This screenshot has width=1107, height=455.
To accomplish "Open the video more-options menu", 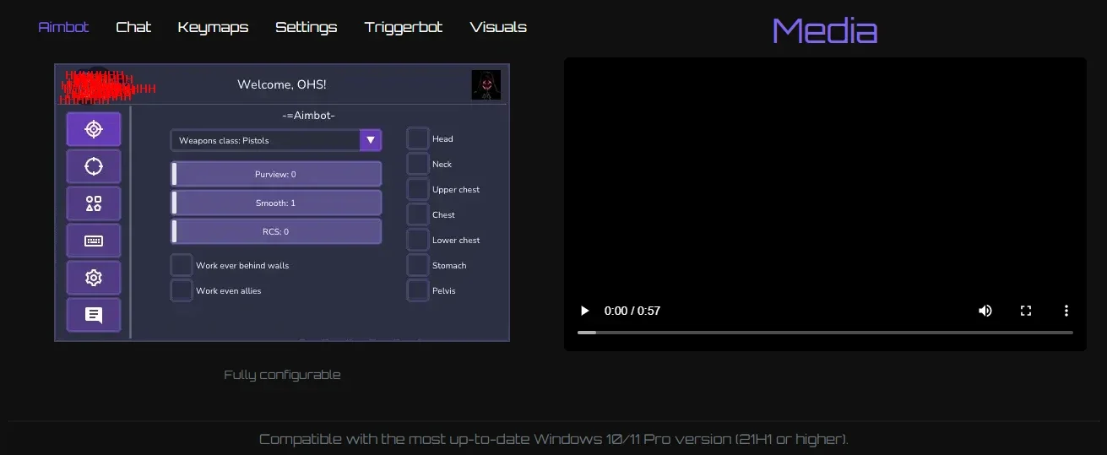I will (x=1066, y=311).
